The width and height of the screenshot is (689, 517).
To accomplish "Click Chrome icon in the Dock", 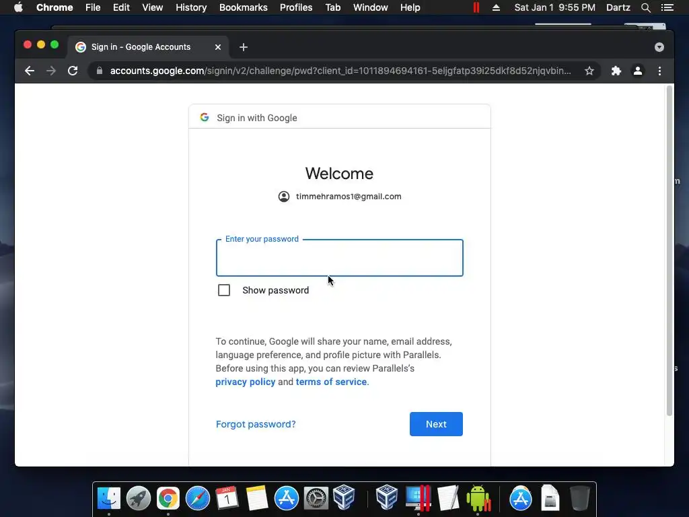I will tap(168, 499).
